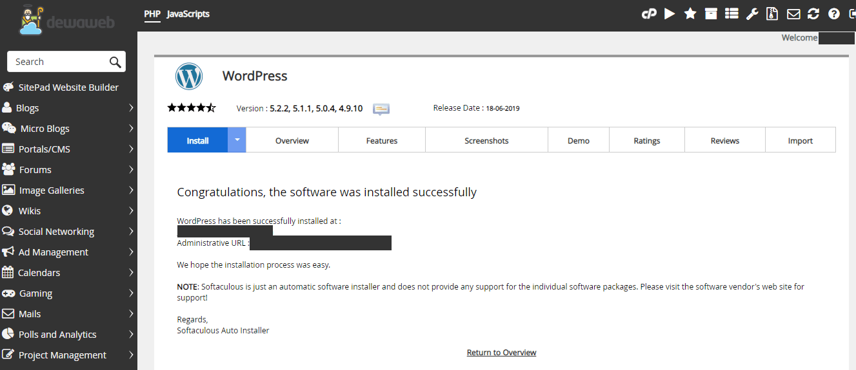Click the Project Management edit icon
The image size is (856, 370).
8,355
